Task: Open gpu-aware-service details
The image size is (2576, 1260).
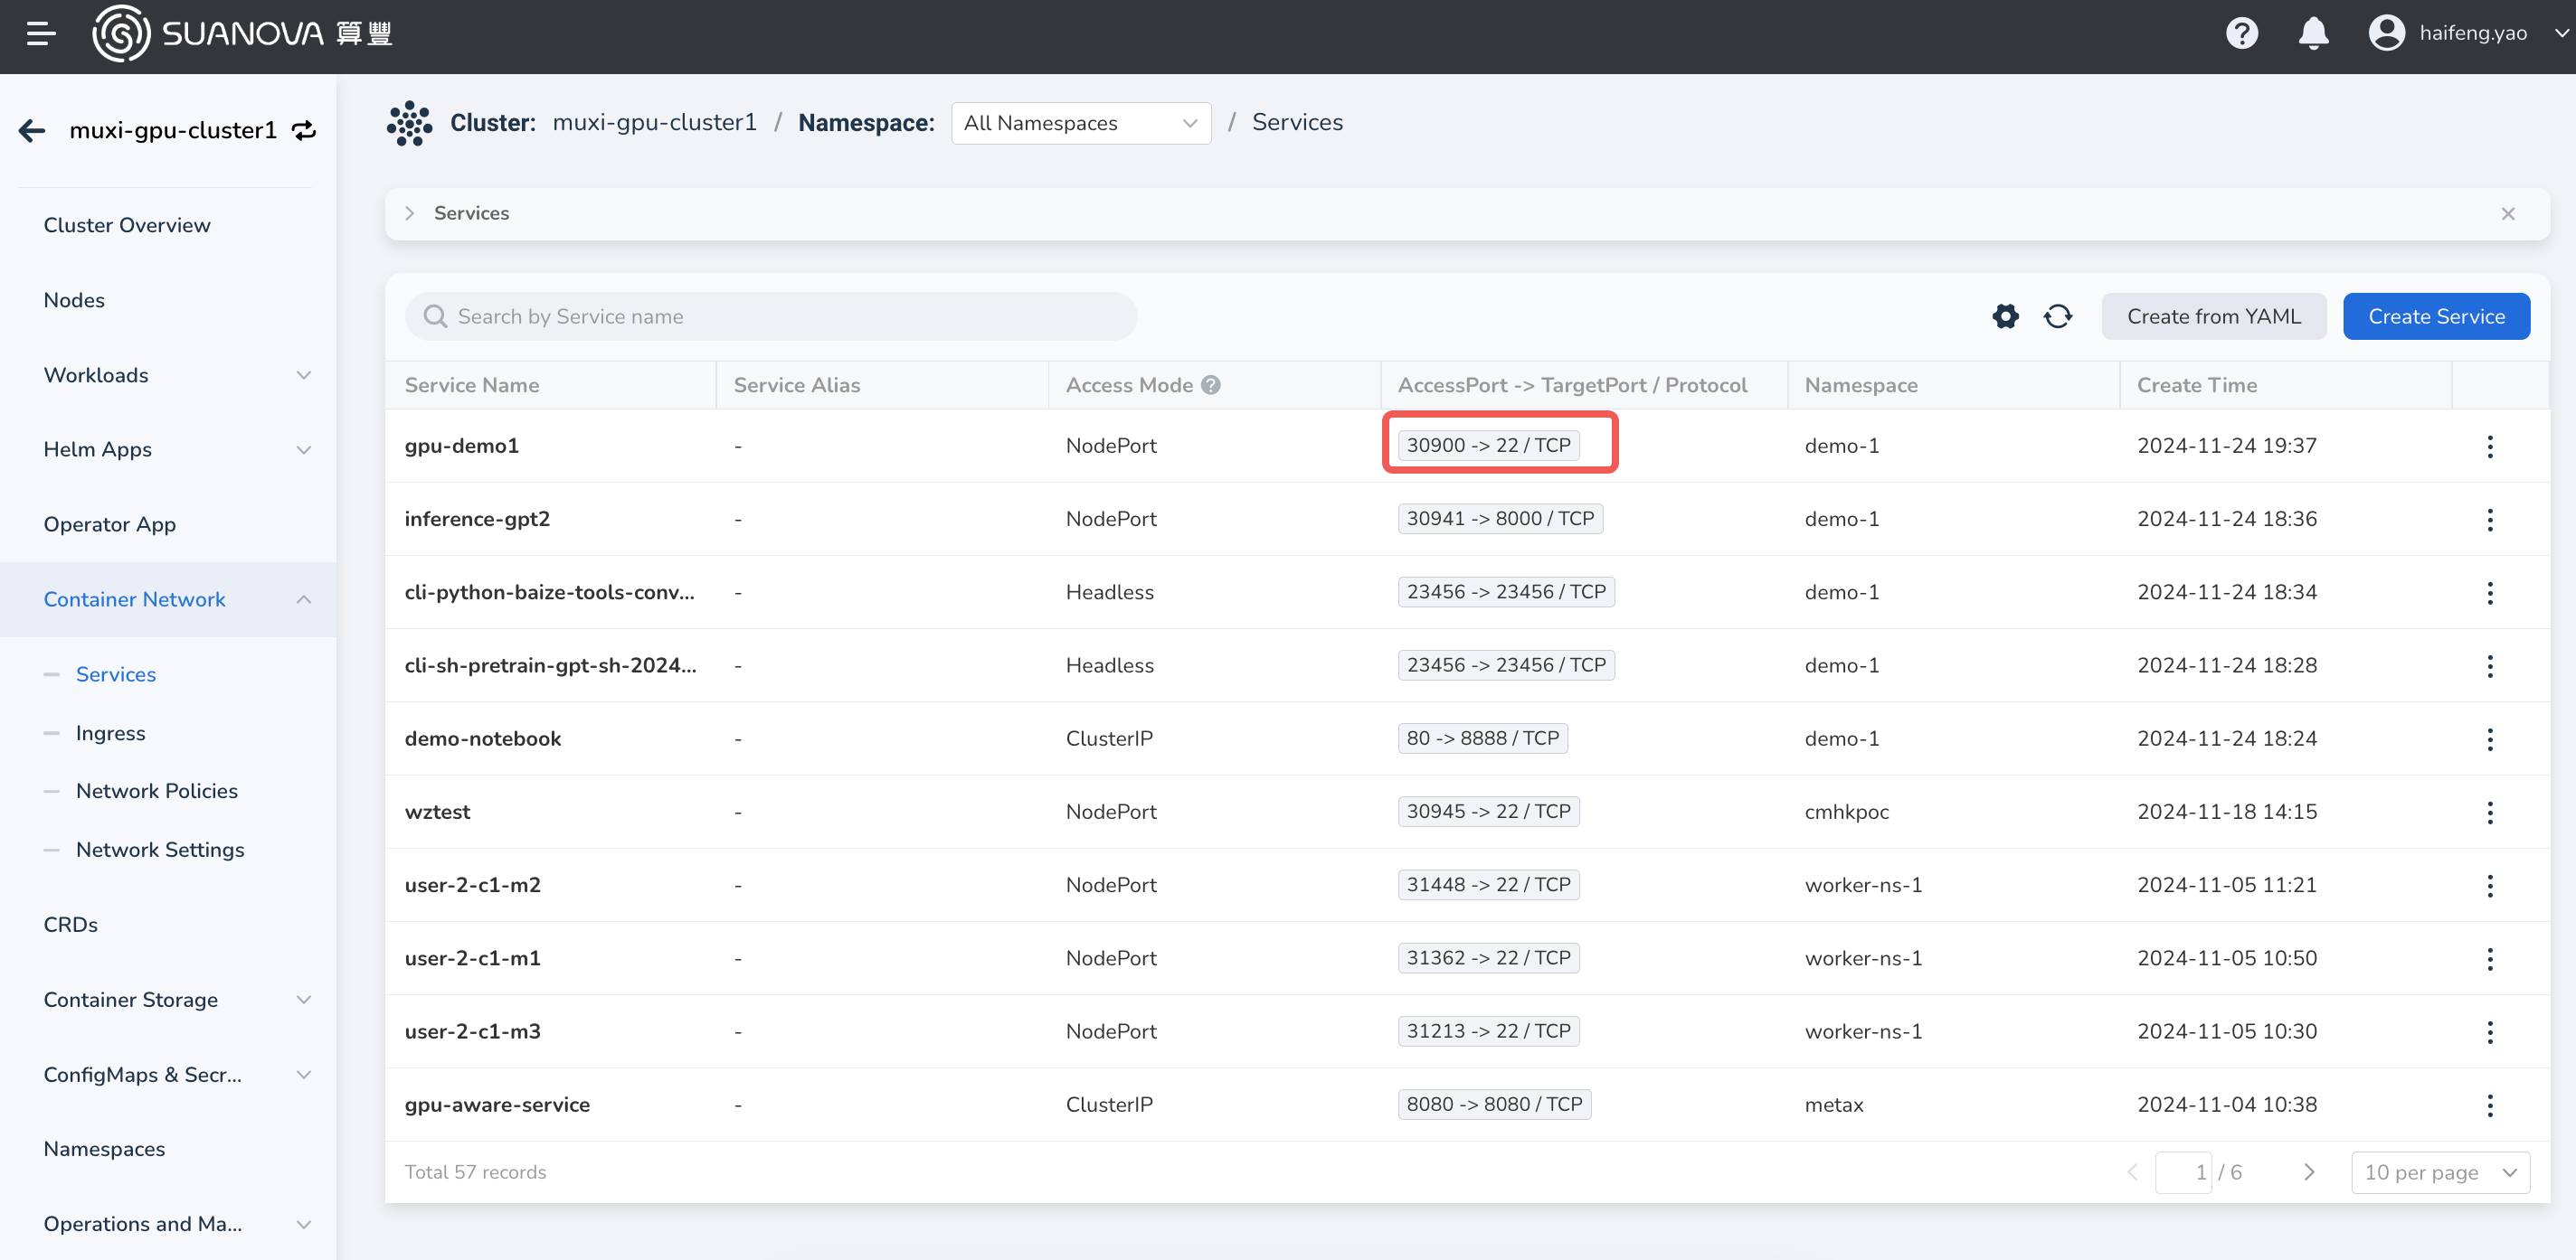Action: pos(497,1105)
